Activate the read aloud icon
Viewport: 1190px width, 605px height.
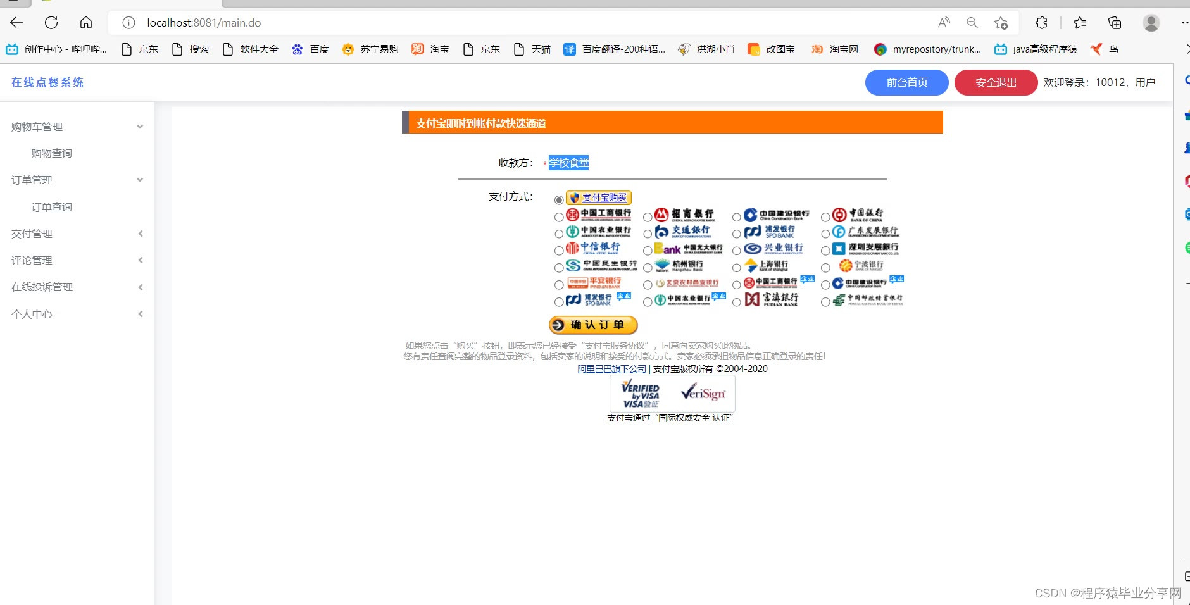(944, 23)
